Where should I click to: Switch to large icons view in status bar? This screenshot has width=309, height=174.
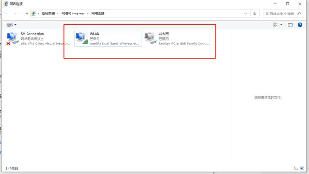[302, 168]
